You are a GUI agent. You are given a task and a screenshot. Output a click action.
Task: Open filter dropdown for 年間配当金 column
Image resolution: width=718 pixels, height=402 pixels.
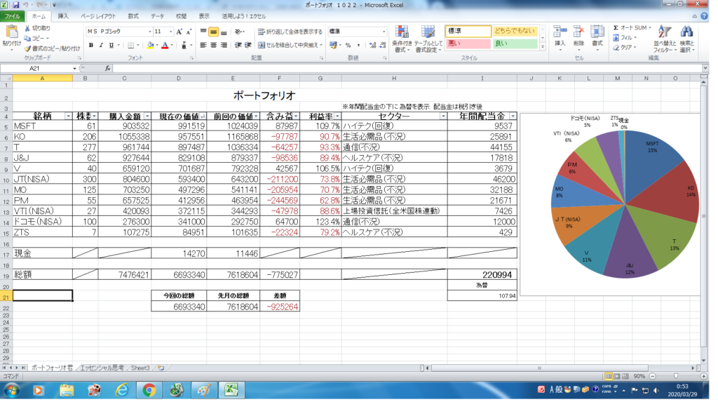(x=513, y=116)
